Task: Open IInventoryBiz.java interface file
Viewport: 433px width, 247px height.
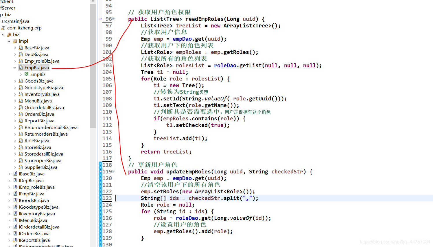Action: point(37,214)
